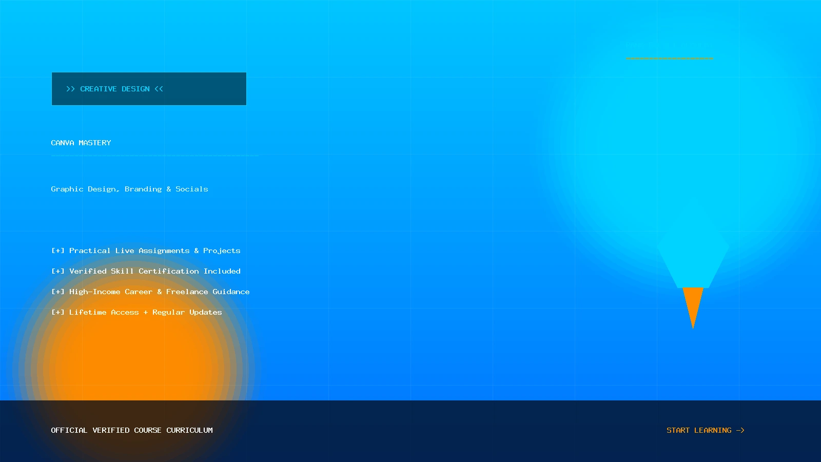The image size is (821, 462).
Task: Select the Graphic Design, Branding & Socials subtitle
Action: (129, 189)
